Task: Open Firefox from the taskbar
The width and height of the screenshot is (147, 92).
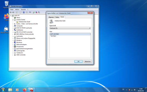Action: (x=24, y=90)
